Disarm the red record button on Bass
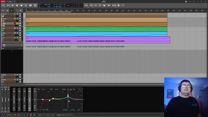 (15, 23)
